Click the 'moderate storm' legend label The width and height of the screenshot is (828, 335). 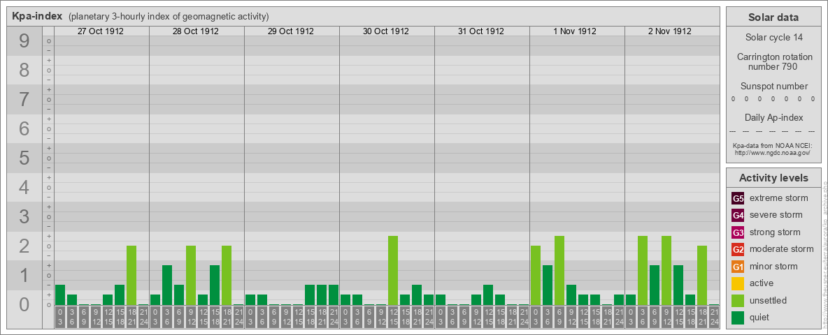point(782,249)
